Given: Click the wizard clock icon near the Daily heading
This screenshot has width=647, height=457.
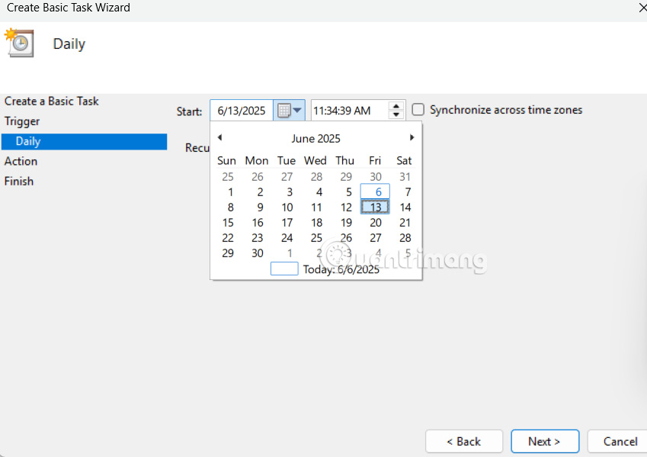Looking at the screenshot, I should click(19, 43).
